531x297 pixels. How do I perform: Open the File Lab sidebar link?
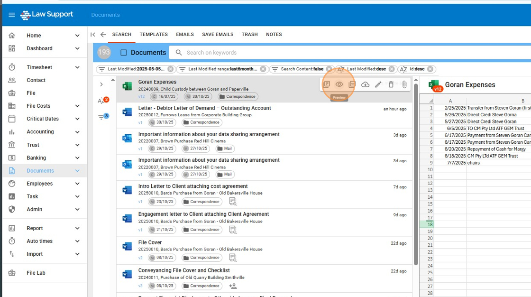(36, 273)
